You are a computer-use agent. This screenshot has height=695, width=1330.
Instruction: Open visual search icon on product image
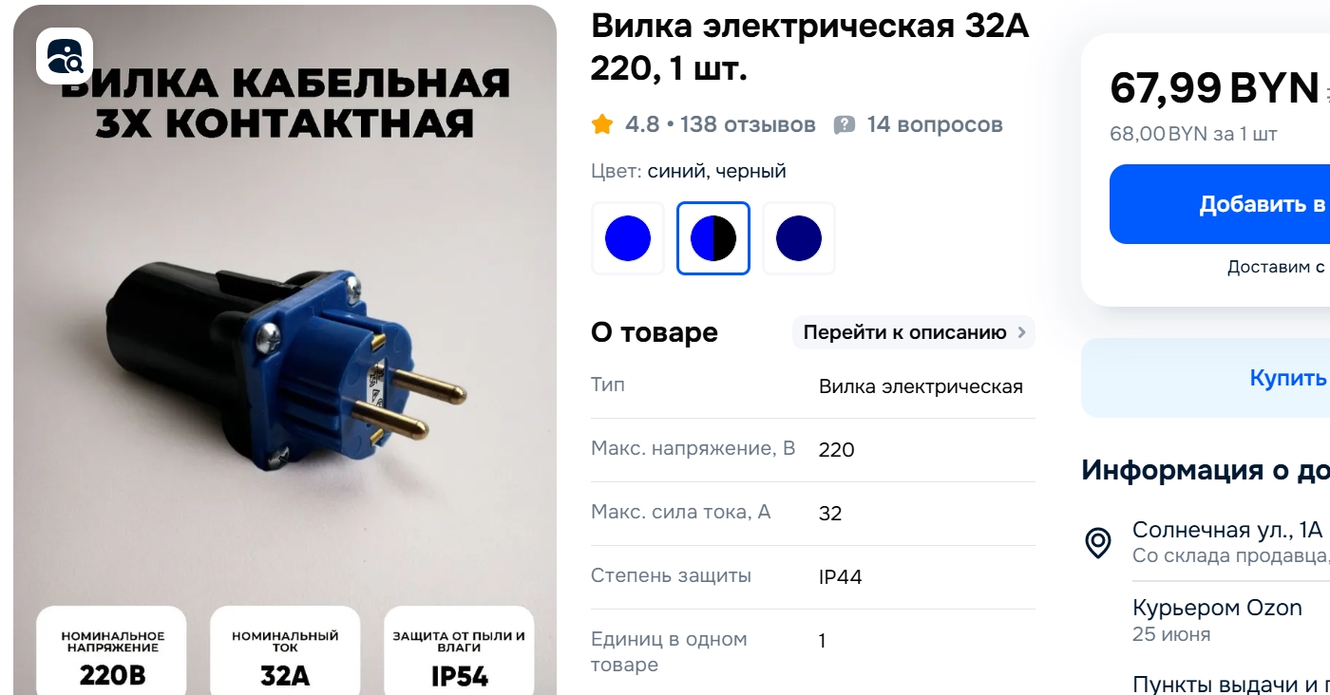(65, 56)
